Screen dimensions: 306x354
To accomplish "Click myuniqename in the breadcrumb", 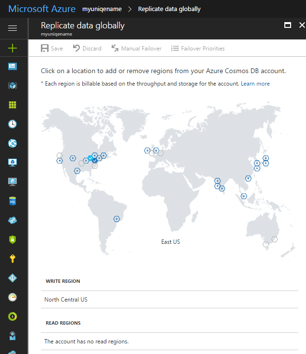I will pyautogui.click(x=102, y=9).
